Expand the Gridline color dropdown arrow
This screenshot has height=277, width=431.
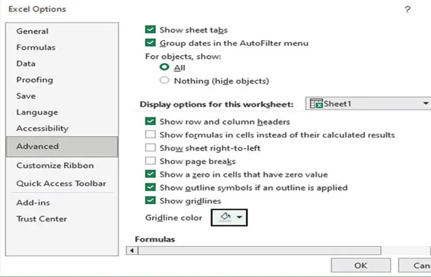point(239,218)
